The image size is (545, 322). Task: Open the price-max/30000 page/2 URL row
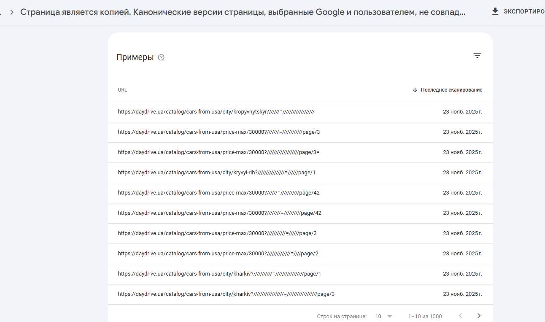coord(218,254)
